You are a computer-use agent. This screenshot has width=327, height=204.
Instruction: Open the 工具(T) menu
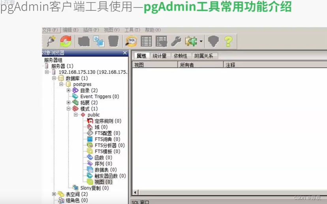point(132,30)
